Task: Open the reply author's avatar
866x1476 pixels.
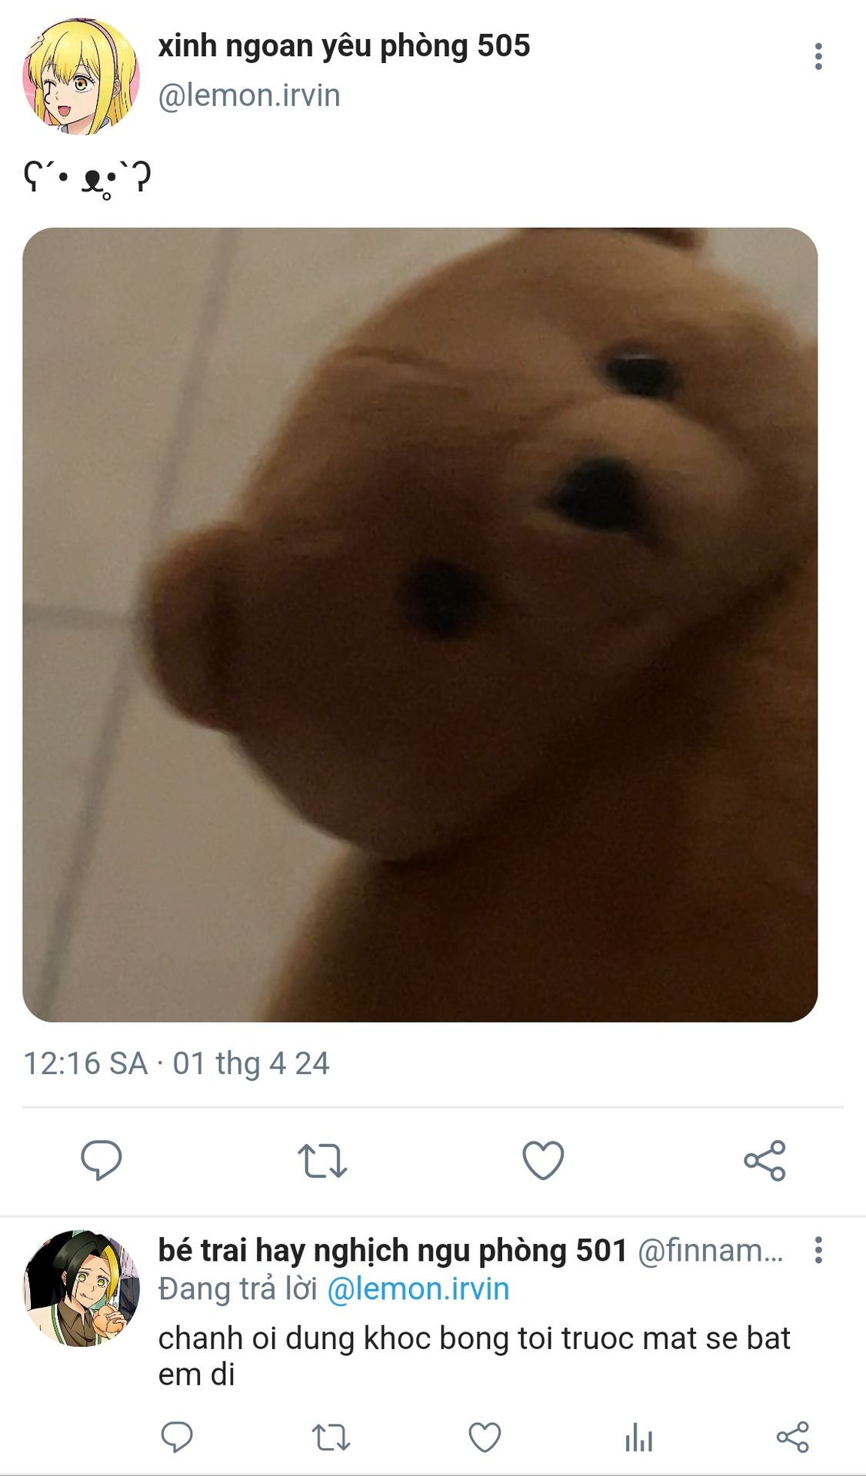Action: (x=81, y=1288)
